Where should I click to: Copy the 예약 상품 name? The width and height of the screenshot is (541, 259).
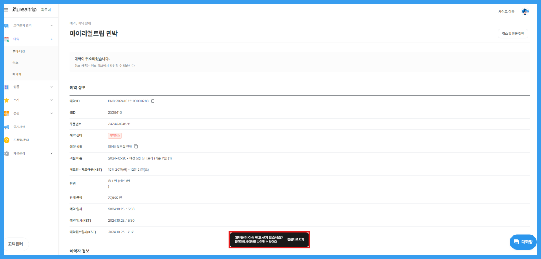click(x=136, y=147)
